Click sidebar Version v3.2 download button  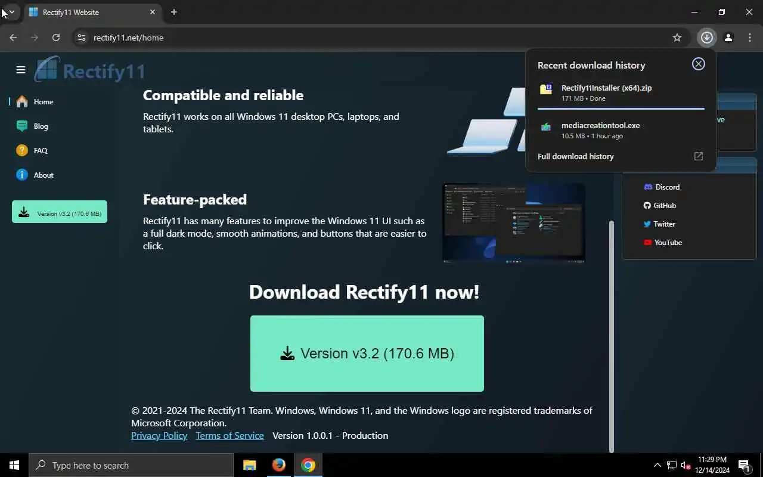click(x=60, y=212)
